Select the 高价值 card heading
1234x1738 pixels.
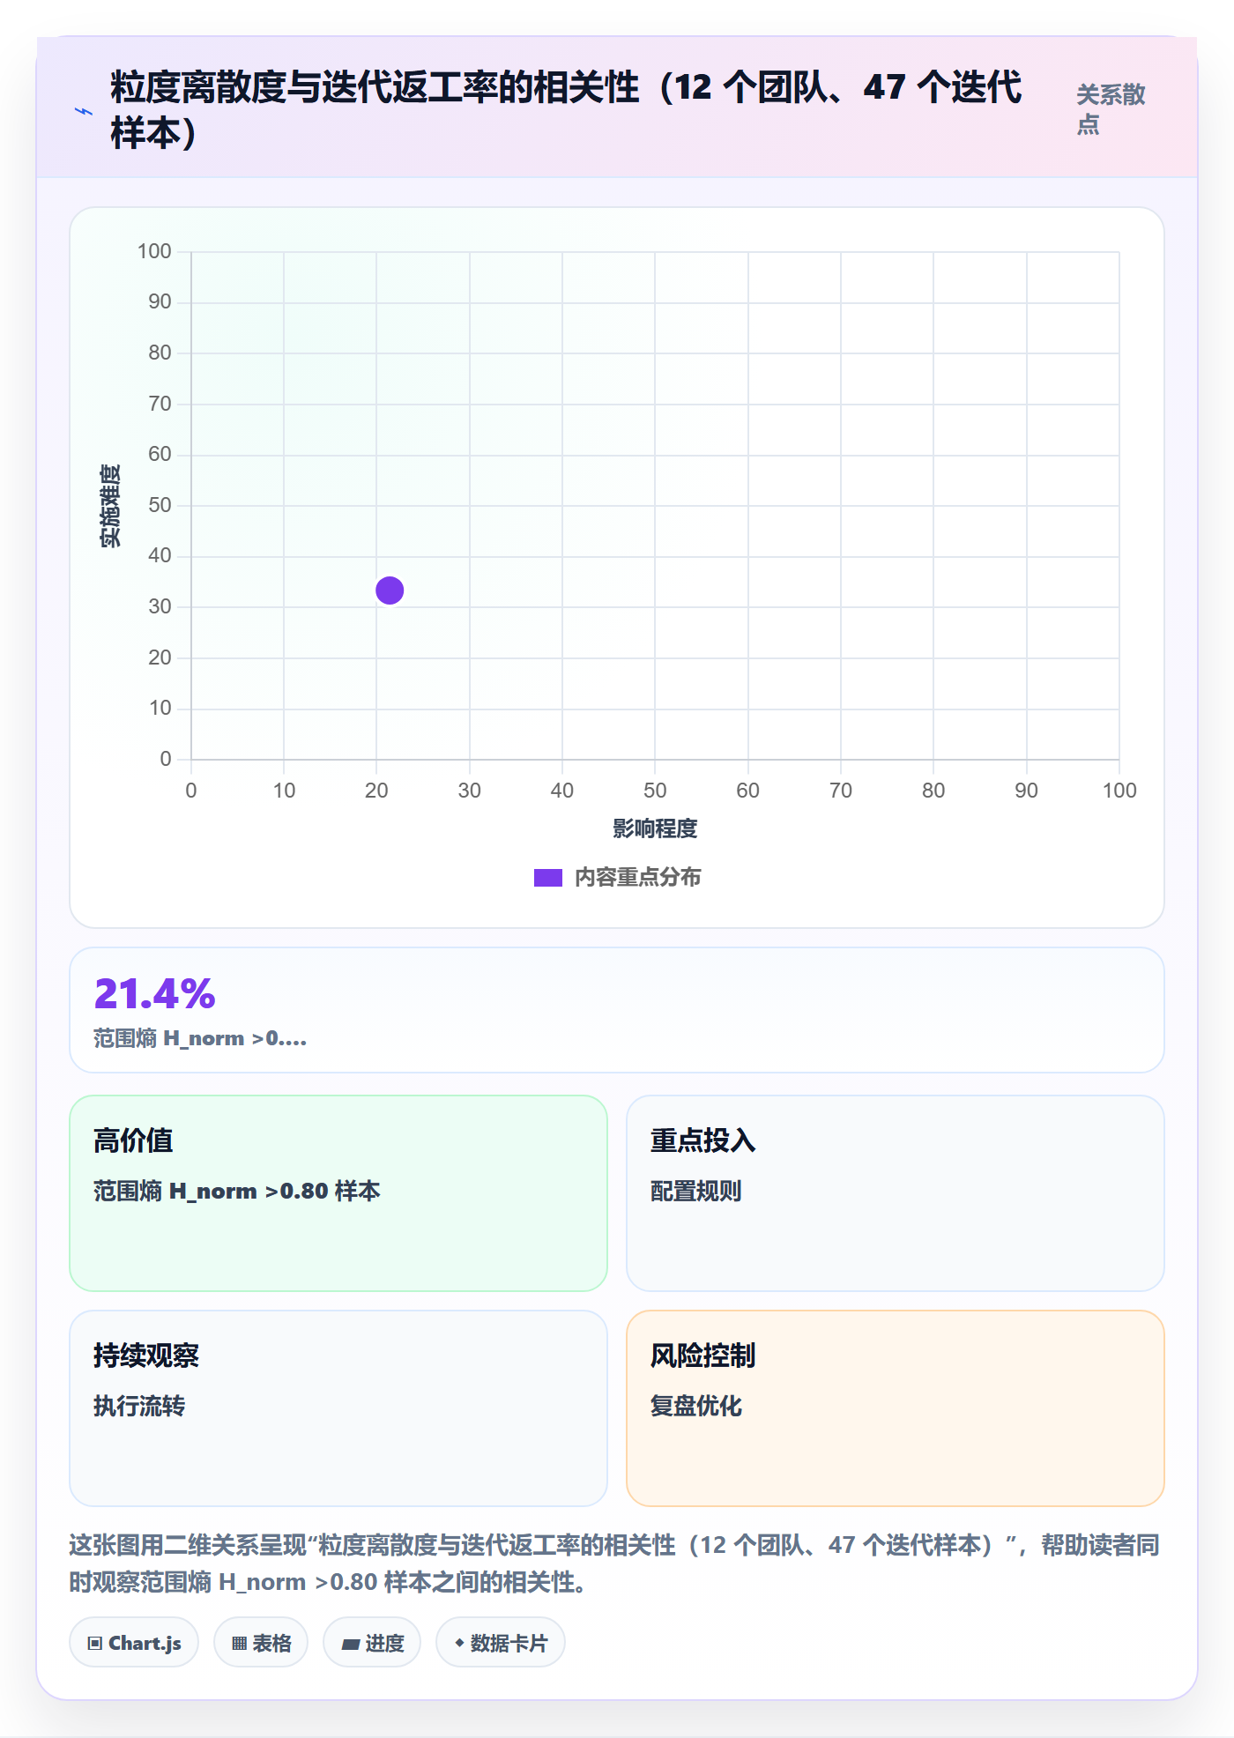click(133, 1140)
